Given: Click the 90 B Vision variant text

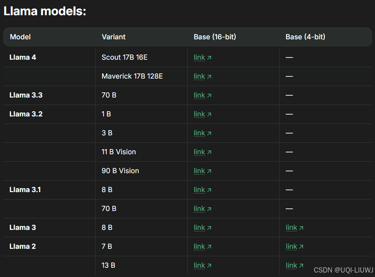Looking at the screenshot, I should (x=120, y=171).
